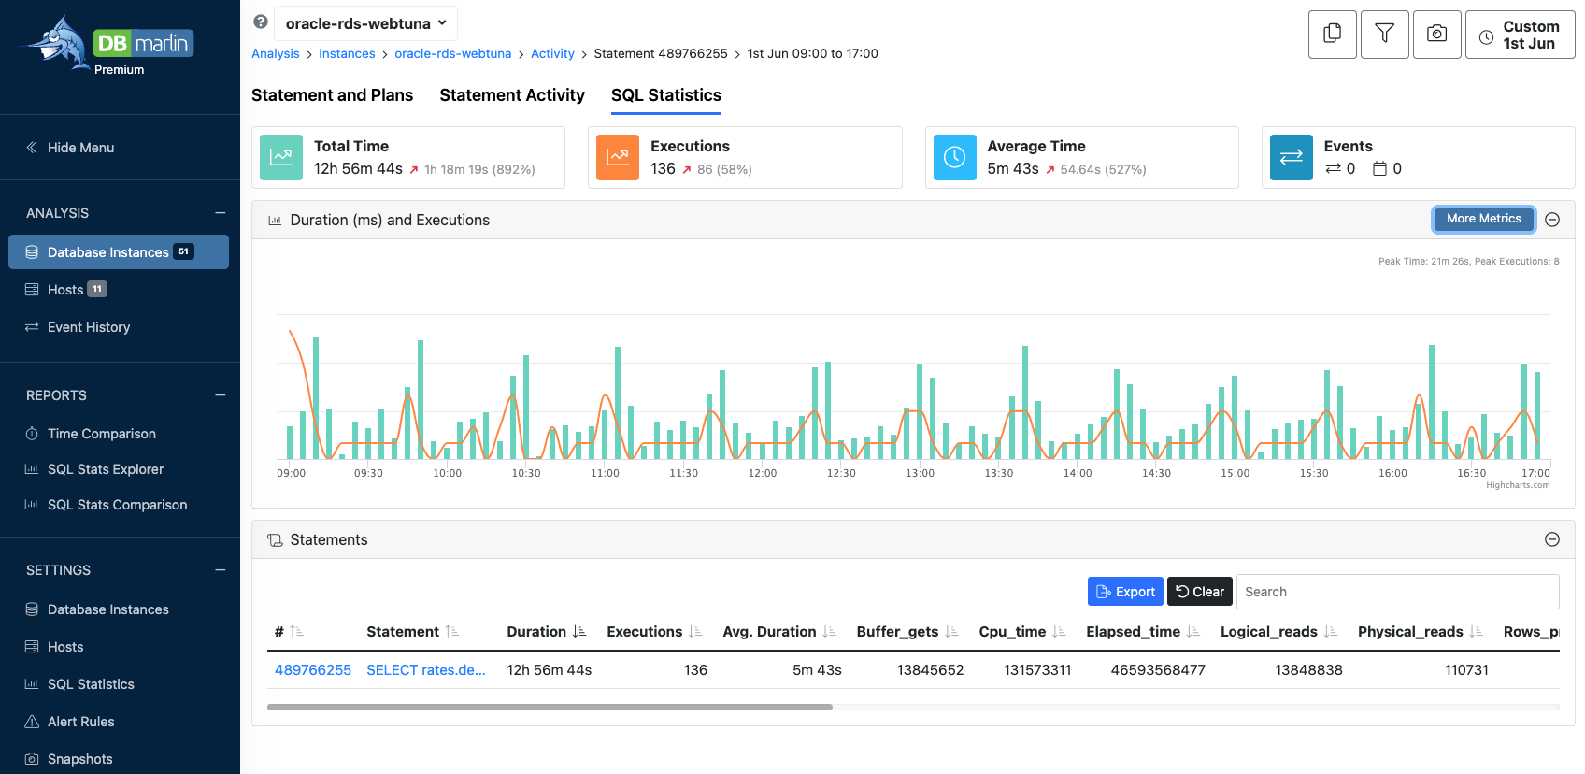Screen dimensions: 1585x774
Task: Collapse the Statements panel
Action: [1552, 539]
